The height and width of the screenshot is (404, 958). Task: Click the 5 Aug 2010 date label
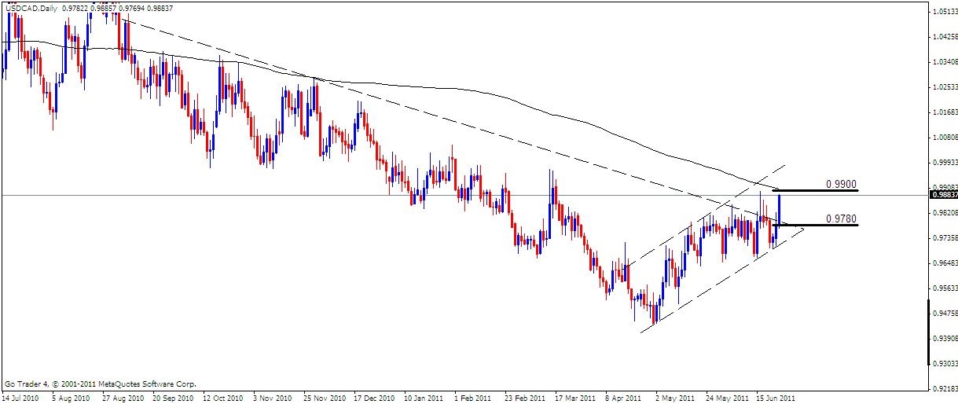pos(69,397)
